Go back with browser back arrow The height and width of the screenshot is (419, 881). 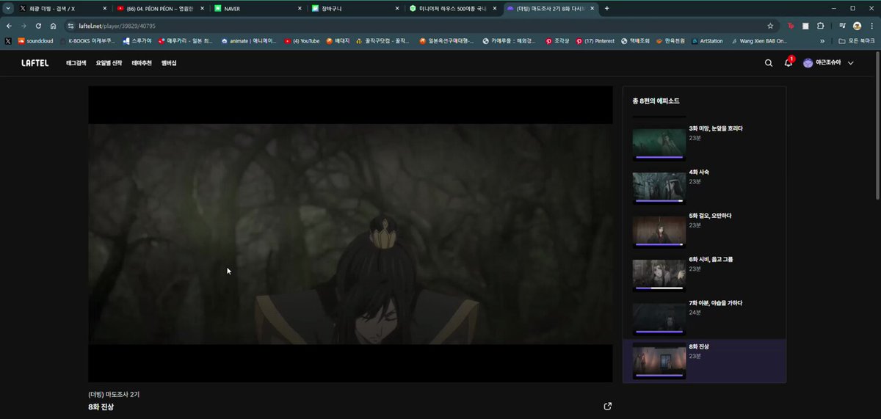pyautogui.click(x=9, y=26)
